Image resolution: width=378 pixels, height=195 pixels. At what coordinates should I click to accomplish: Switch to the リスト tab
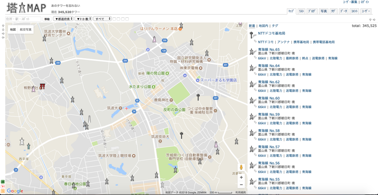(301, 11)
